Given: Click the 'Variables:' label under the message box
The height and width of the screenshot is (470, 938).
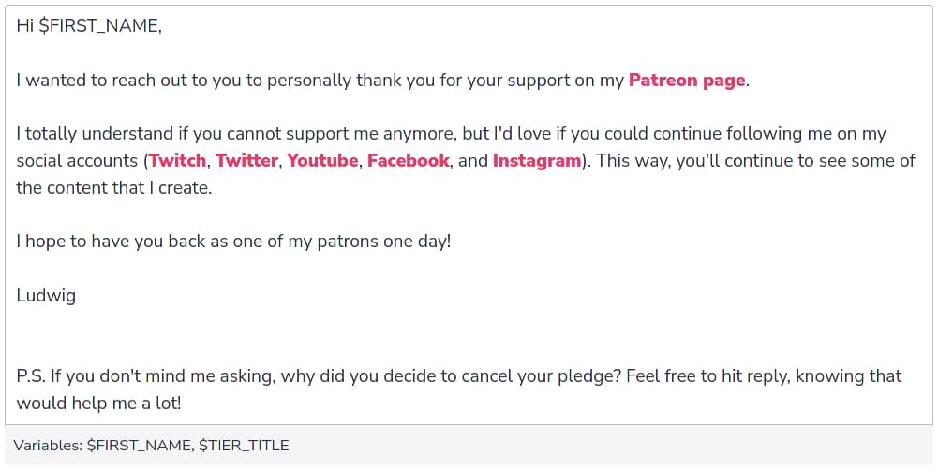Looking at the screenshot, I should [48, 446].
